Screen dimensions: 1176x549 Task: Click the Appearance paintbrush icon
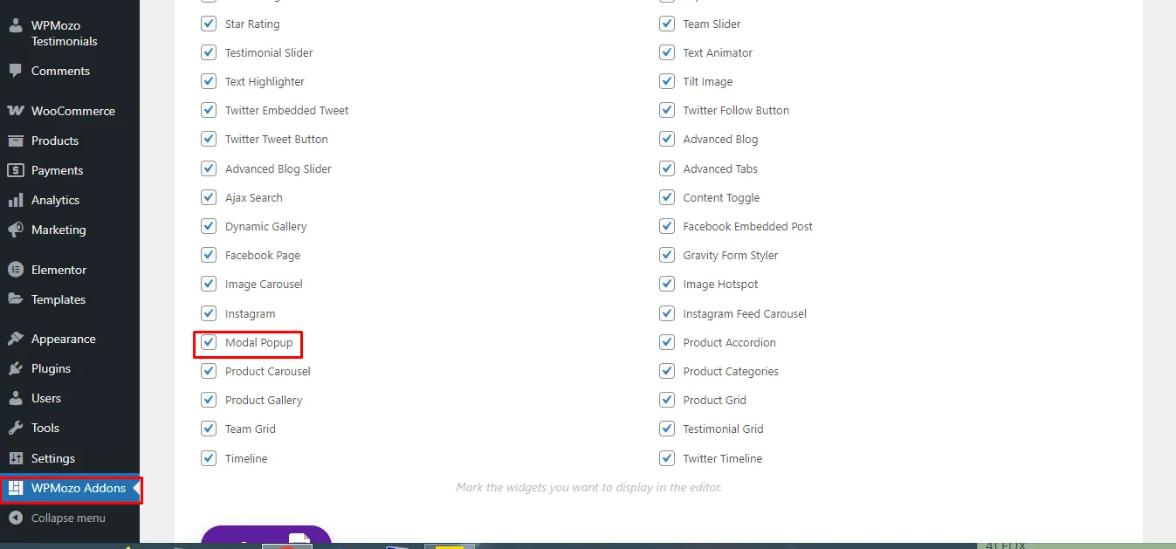tap(16, 339)
